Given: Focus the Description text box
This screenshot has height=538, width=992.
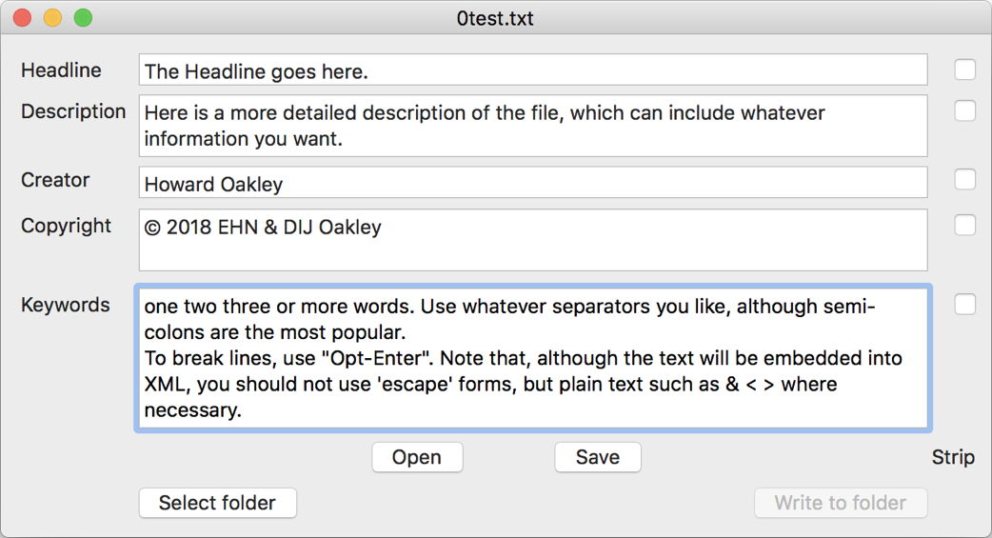Looking at the screenshot, I should tap(533, 126).
